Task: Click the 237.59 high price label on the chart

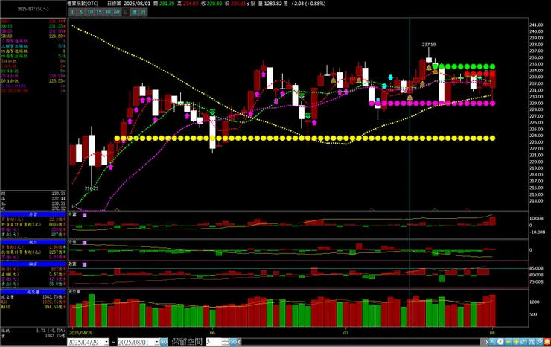Action: (x=429, y=45)
